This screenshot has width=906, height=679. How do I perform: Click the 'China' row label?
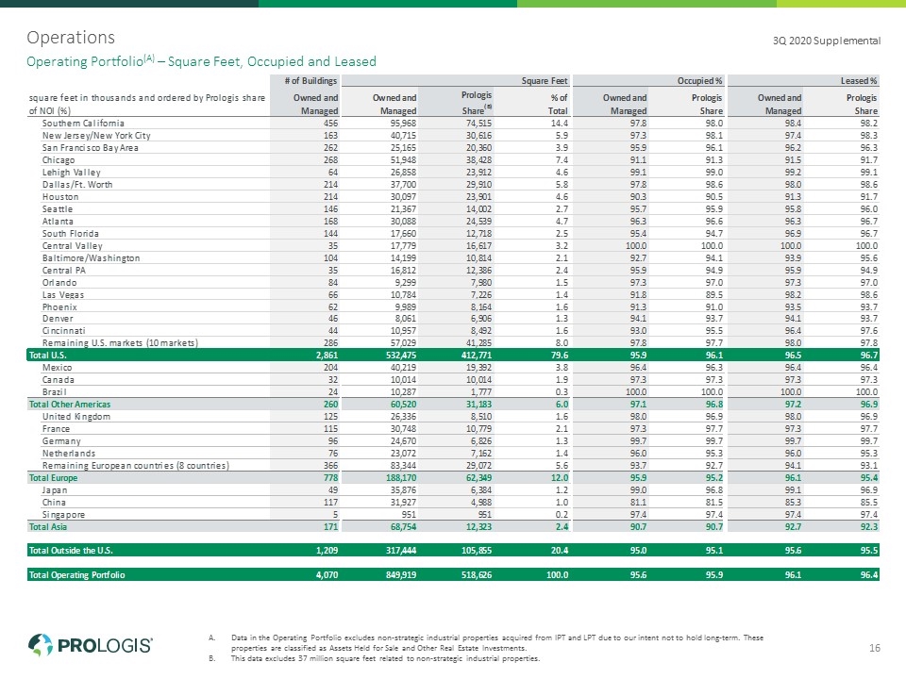point(54,503)
